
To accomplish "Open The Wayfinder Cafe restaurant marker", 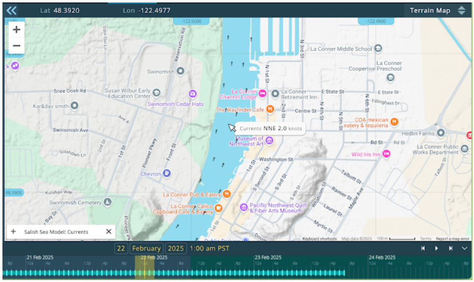I will point(270,109).
